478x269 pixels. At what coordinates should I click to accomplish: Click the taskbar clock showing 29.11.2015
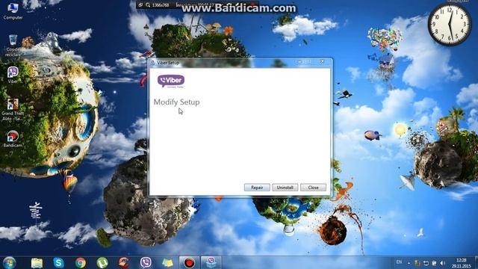461,263
